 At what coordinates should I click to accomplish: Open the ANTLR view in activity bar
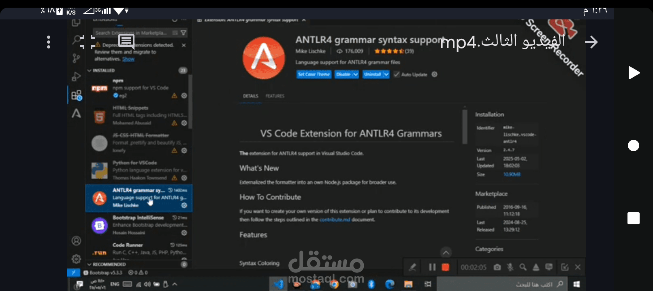[x=76, y=114]
